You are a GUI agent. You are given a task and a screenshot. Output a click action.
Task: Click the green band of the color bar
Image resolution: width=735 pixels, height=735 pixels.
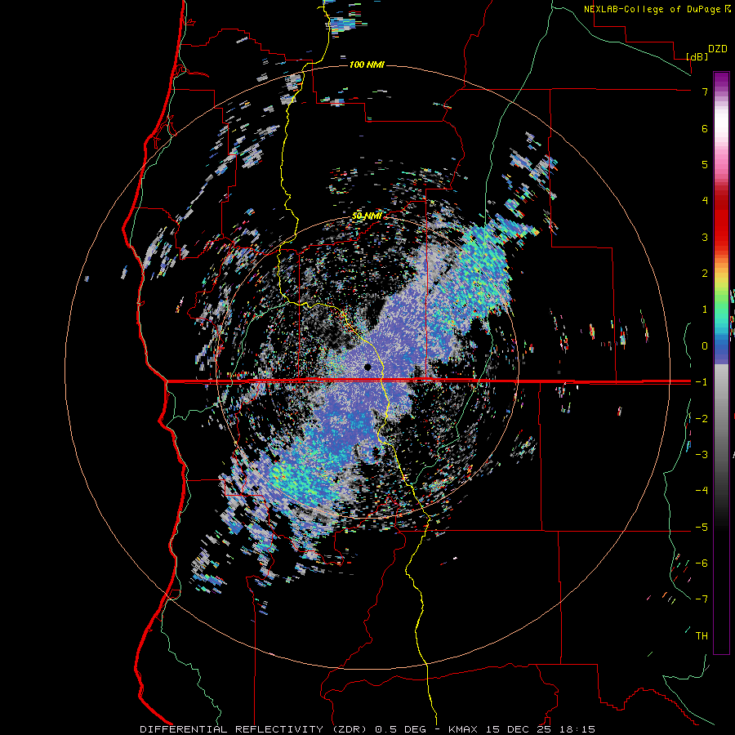point(721,302)
